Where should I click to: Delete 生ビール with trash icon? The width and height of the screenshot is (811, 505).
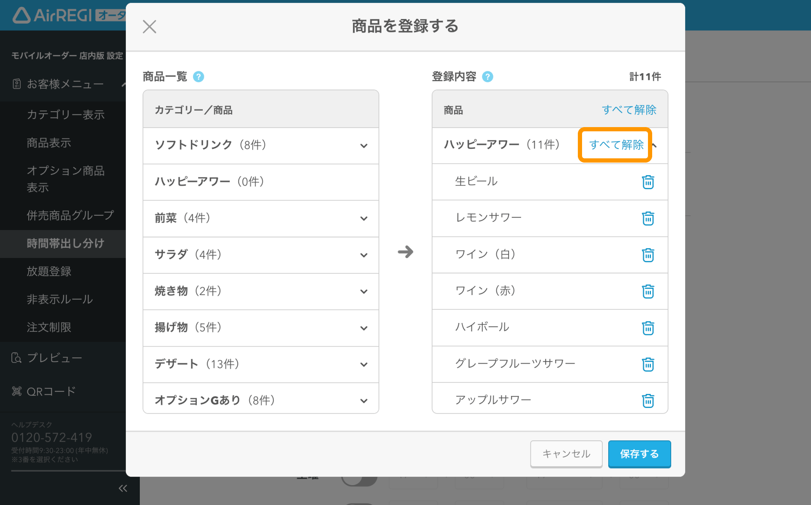(648, 182)
